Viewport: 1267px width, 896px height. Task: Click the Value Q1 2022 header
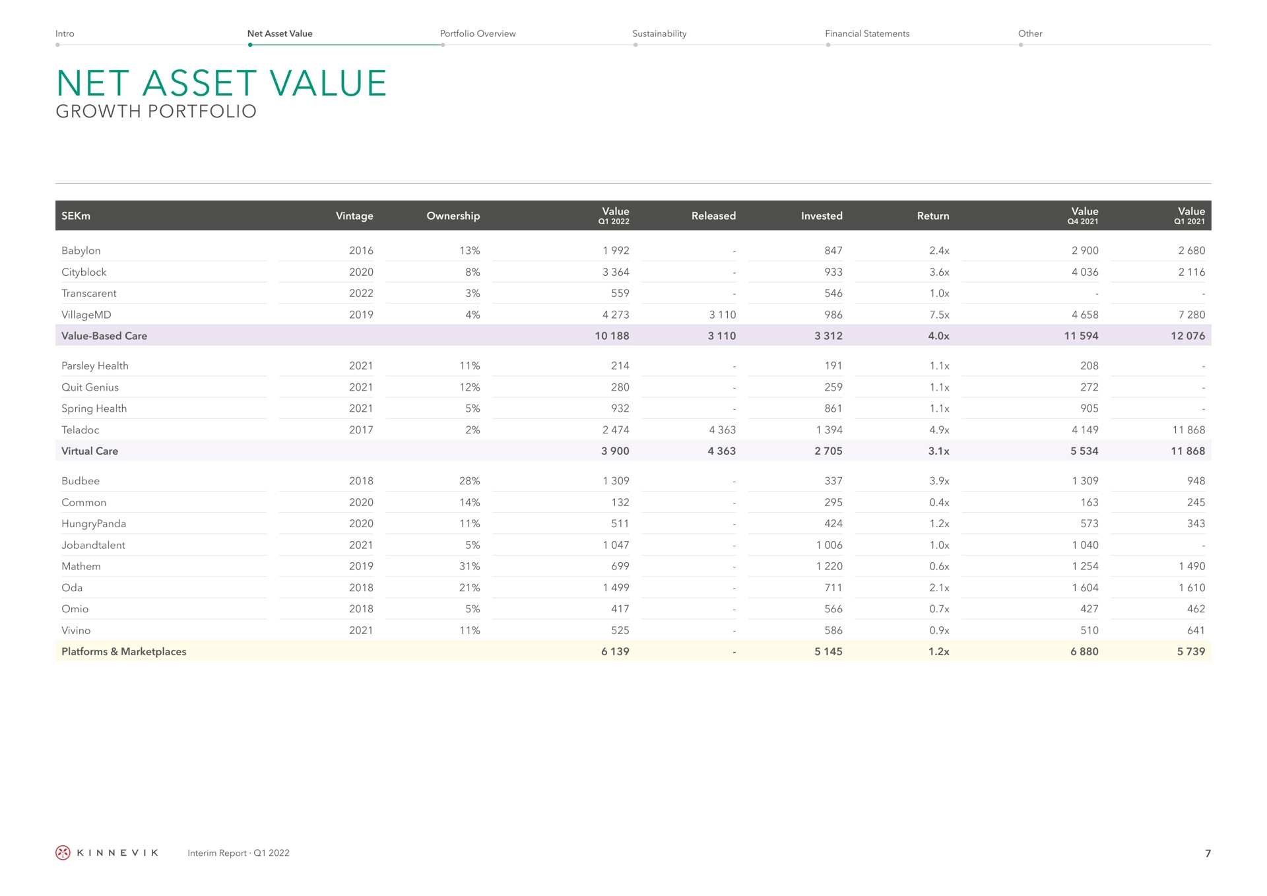click(615, 215)
